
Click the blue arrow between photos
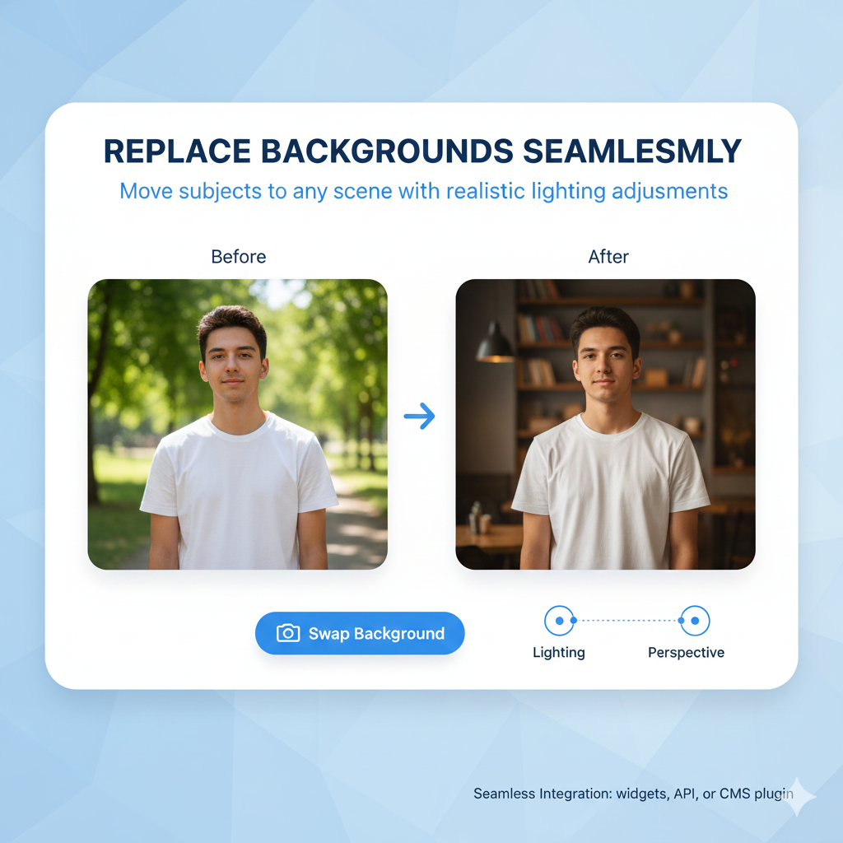(x=419, y=416)
